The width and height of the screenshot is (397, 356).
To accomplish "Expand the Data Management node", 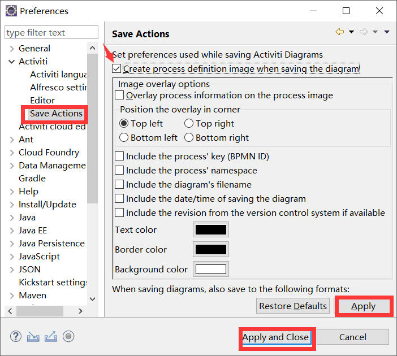I will pos(12,166).
